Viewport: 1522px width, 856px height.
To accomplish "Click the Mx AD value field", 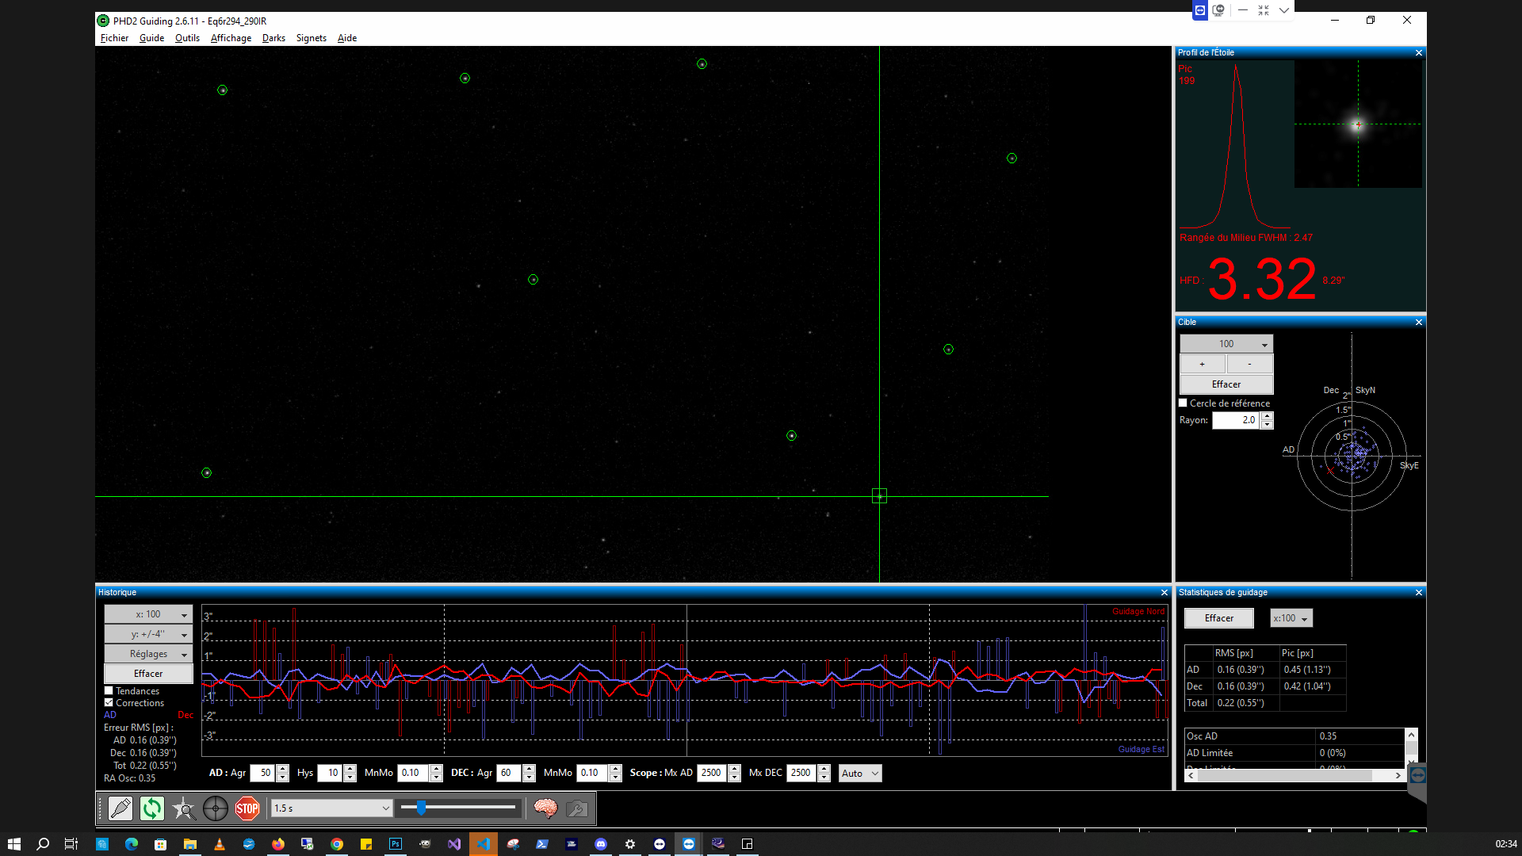I will [x=712, y=774].
